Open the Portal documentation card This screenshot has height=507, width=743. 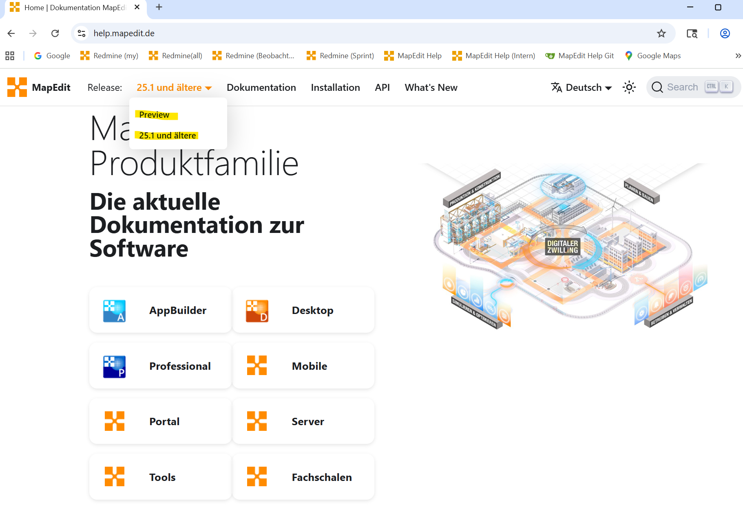[160, 421]
